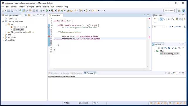Image resolution: width=188 pixels, height=106 pixels.
Task: Go to Previous Annotation icon
Action: point(87,11)
